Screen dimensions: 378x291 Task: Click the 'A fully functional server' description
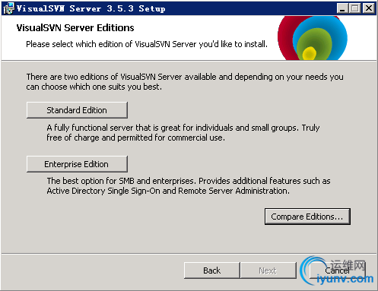click(x=183, y=132)
